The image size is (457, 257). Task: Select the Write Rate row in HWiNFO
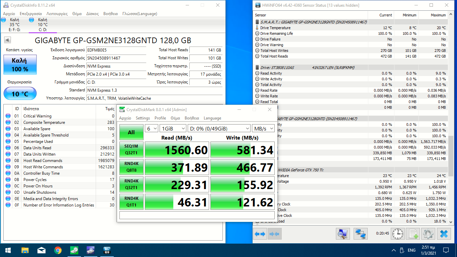coord(351,96)
